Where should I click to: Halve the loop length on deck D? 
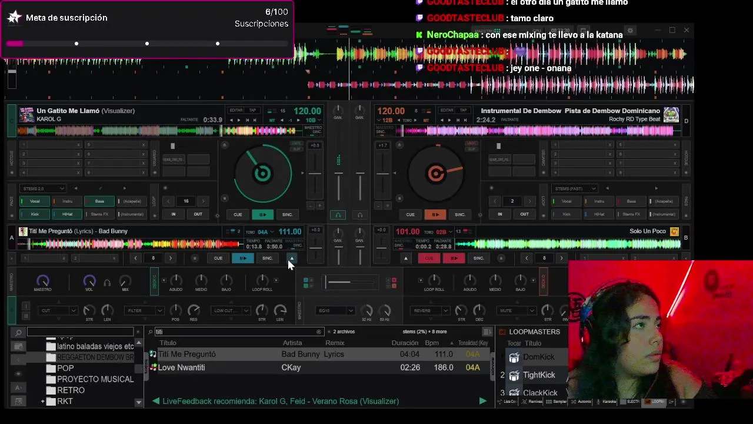click(495, 201)
